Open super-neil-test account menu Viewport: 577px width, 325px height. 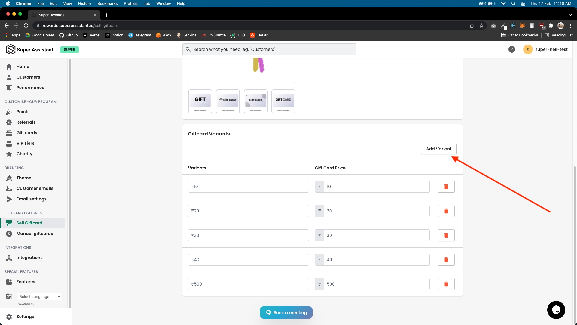coord(545,49)
